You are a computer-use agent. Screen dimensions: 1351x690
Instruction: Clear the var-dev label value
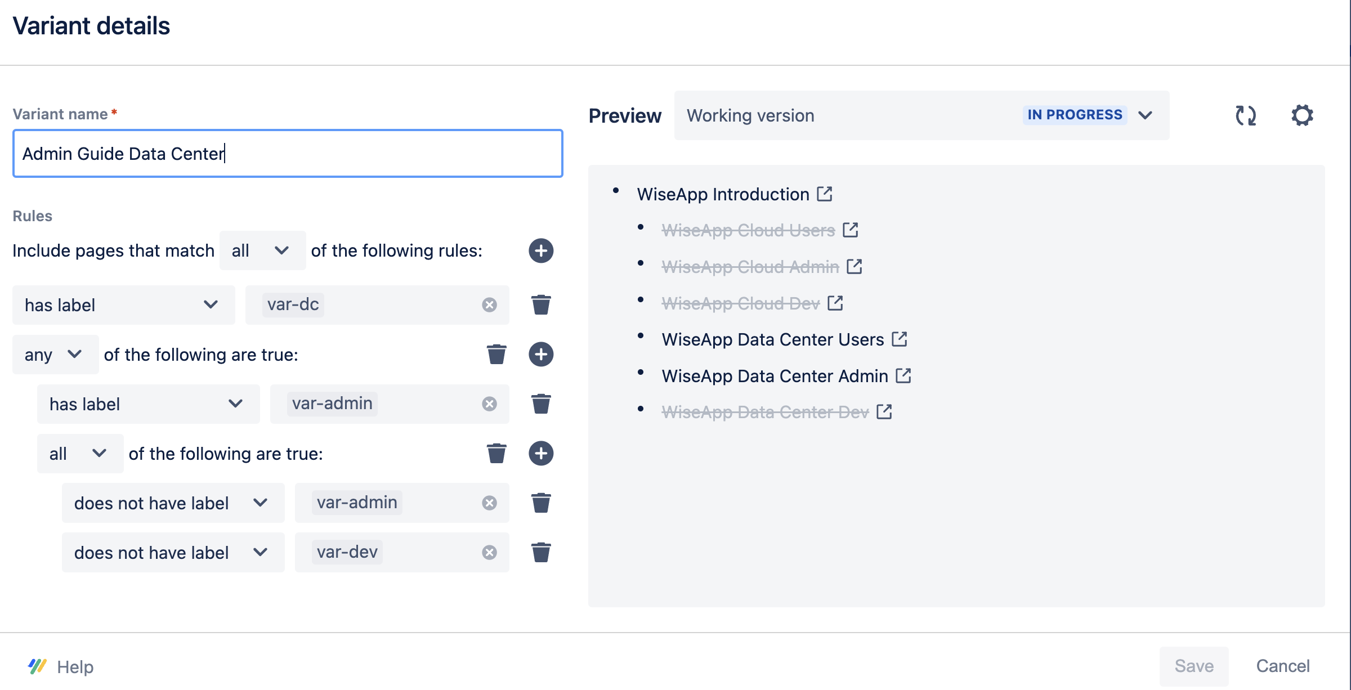point(489,553)
